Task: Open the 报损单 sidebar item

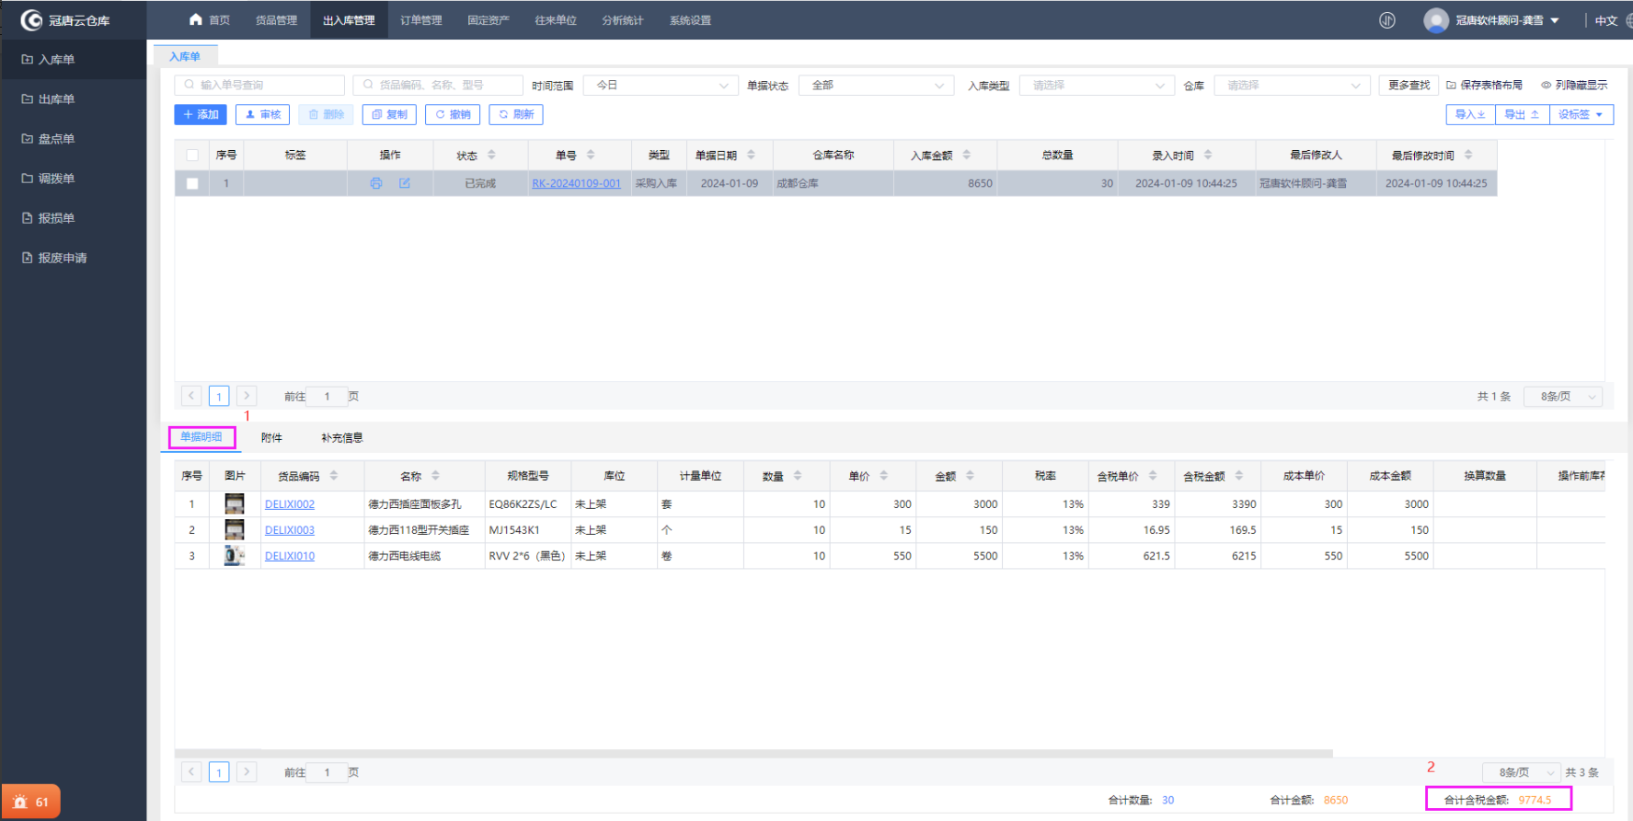Action: click(73, 218)
